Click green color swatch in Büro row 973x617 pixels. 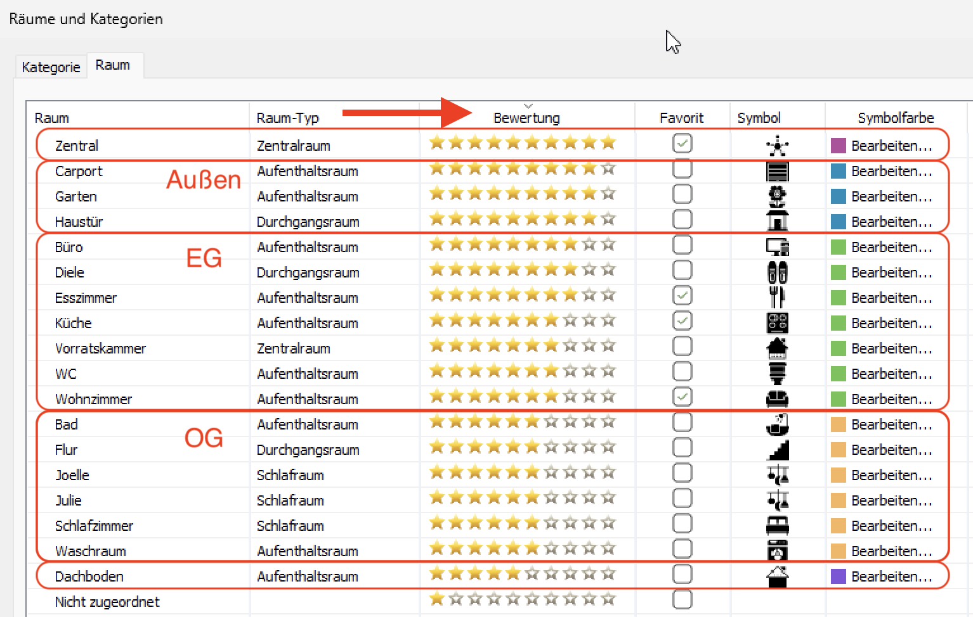tap(839, 247)
